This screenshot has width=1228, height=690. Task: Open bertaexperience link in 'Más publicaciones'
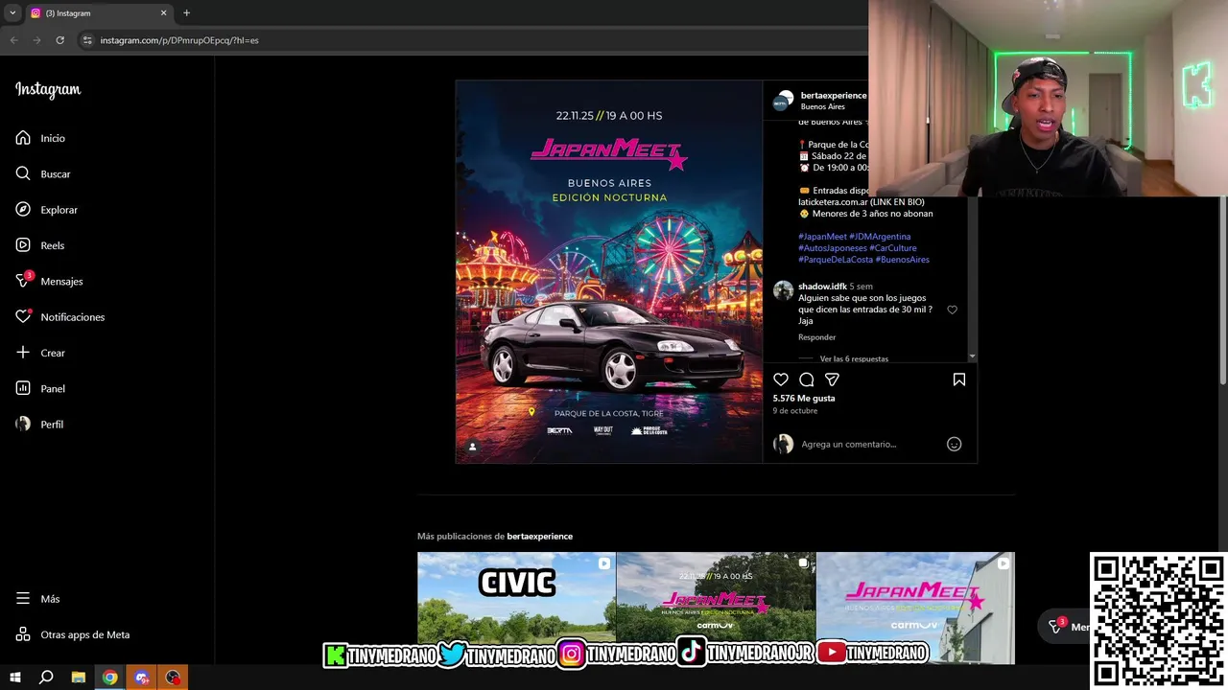point(539,536)
